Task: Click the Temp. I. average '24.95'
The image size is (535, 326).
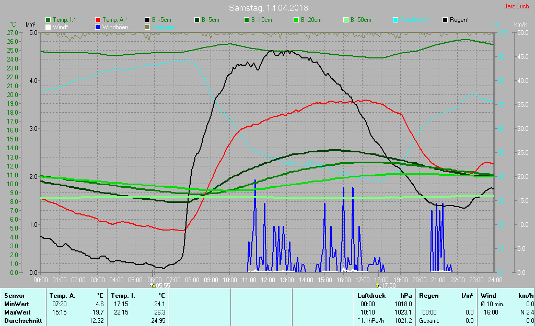Action: tap(158, 321)
